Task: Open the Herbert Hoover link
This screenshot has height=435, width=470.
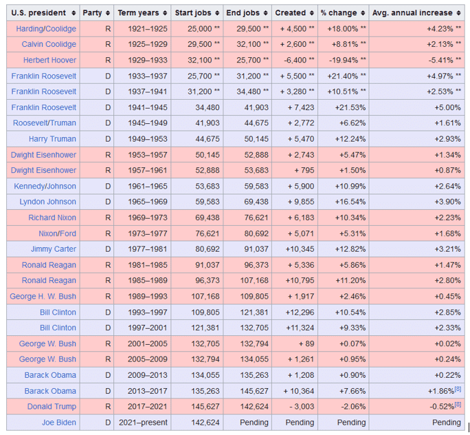Action: pyautogui.click(x=49, y=60)
